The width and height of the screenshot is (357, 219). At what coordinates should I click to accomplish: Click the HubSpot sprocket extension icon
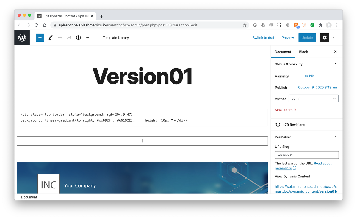304,25
